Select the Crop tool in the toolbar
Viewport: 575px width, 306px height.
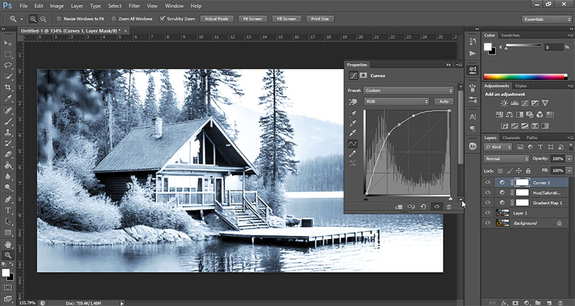tap(9, 88)
